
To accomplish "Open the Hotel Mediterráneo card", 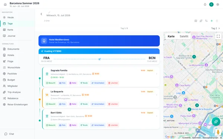I will point(99,41).
